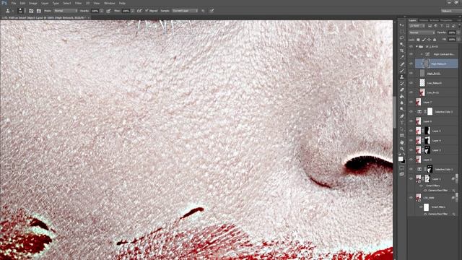
Task: Collapse the top layer group triangle
Action: [x=417, y=46]
